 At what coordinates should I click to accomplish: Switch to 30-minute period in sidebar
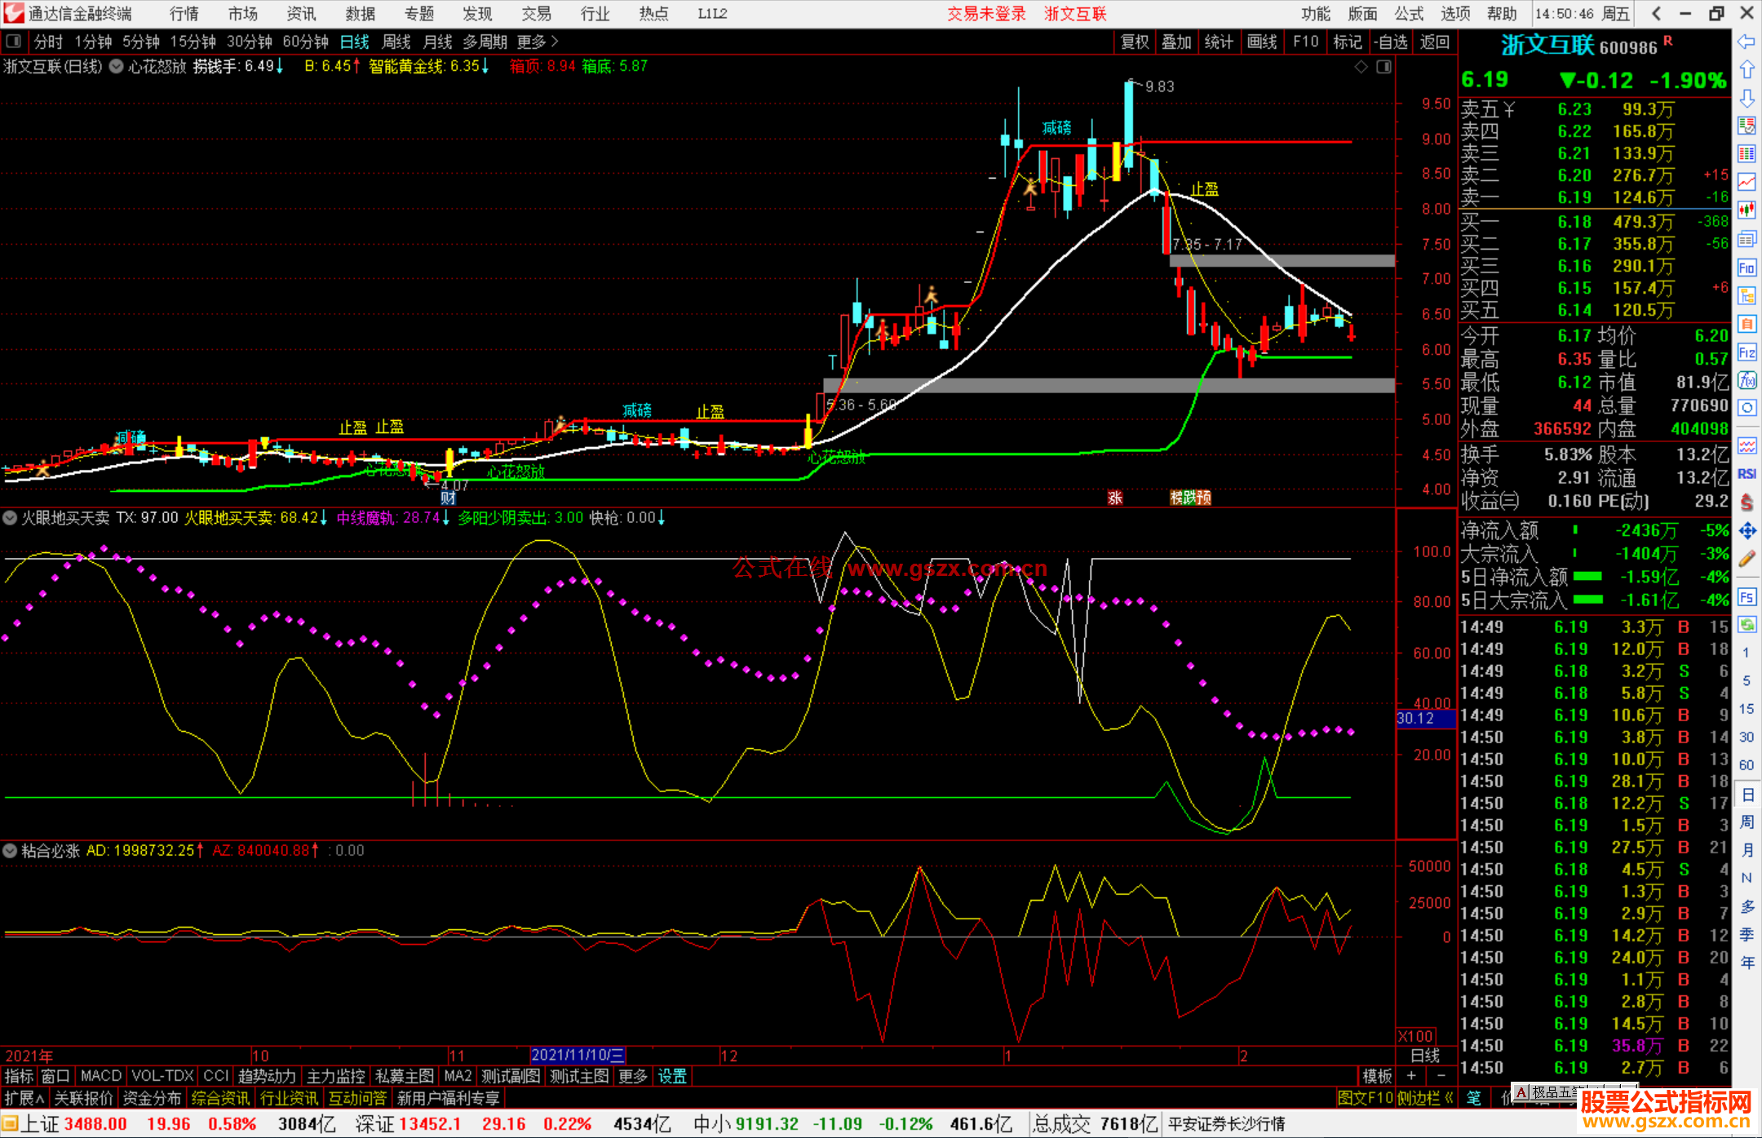[x=1747, y=737]
